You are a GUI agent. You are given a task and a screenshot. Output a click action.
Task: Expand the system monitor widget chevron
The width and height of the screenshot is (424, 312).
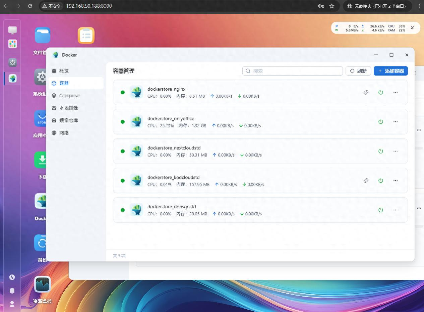[412, 28]
